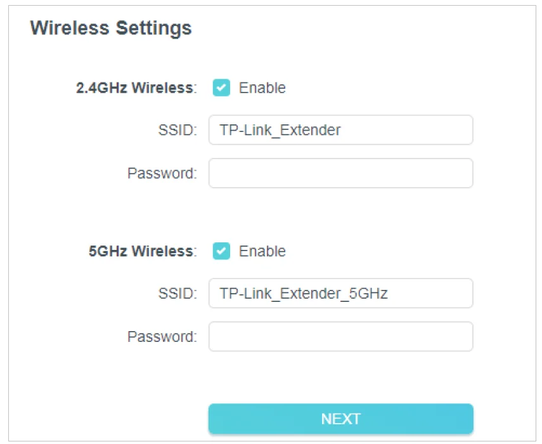Select the TP-Link_Extender SSID text box

pos(340,130)
